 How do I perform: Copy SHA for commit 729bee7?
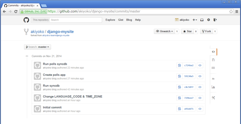click(179, 98)
